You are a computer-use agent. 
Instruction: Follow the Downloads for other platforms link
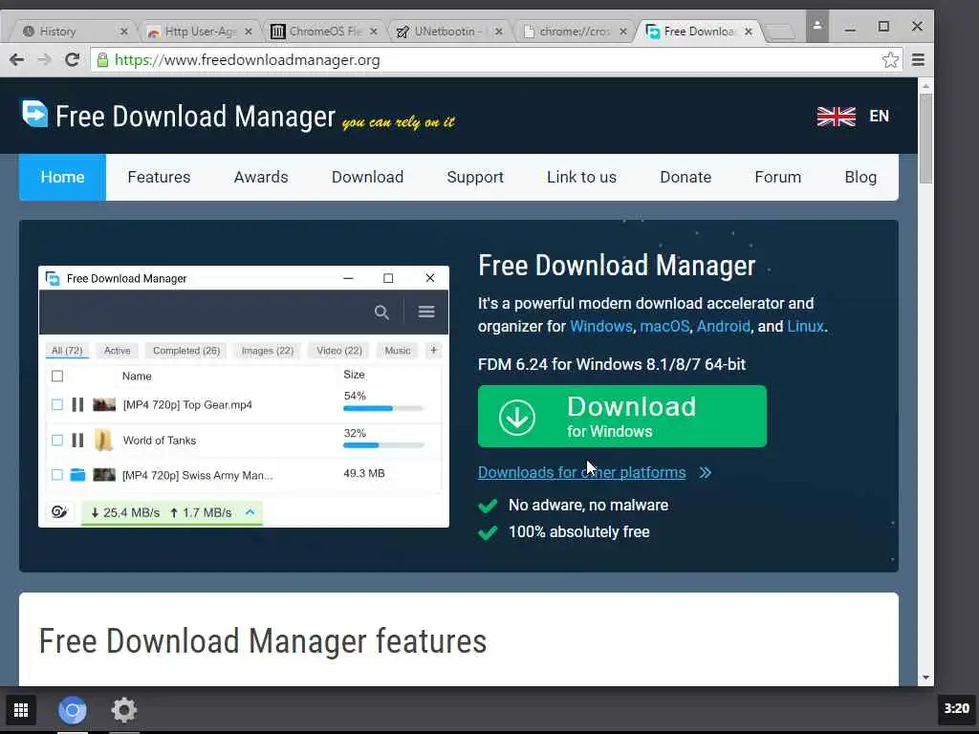pos(581,472)
